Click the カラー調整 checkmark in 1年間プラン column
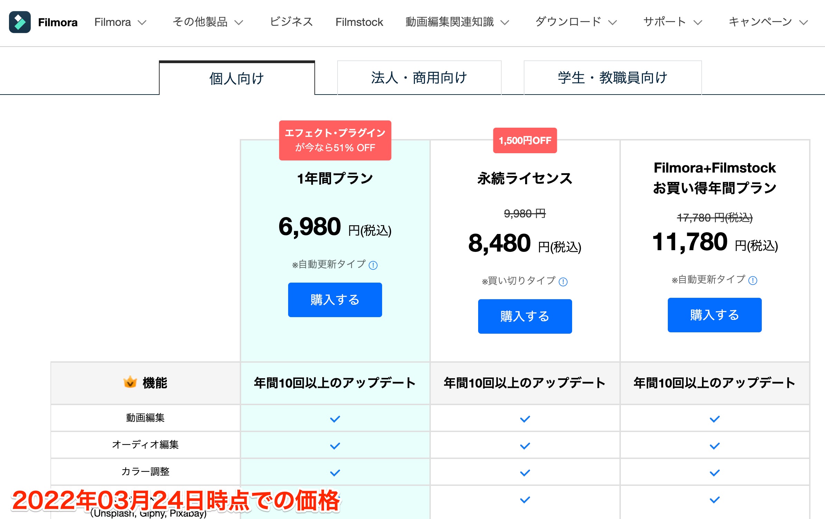The image size is (825, 519). coord(335,473)
